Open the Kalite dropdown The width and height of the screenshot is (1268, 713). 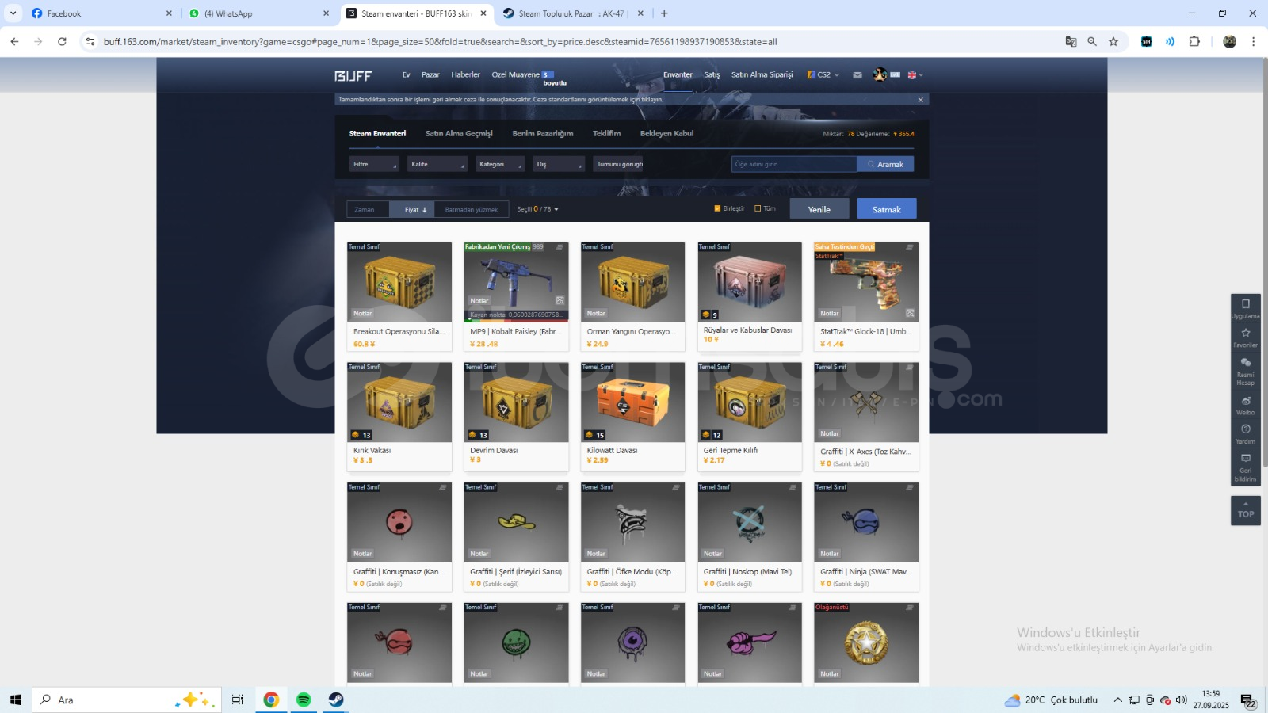pyautogui.click(x=437, y=164)
